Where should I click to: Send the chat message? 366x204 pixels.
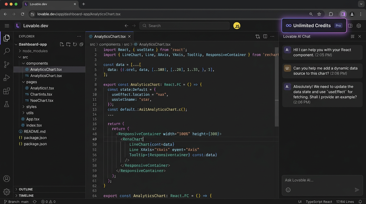pos(357,190)
